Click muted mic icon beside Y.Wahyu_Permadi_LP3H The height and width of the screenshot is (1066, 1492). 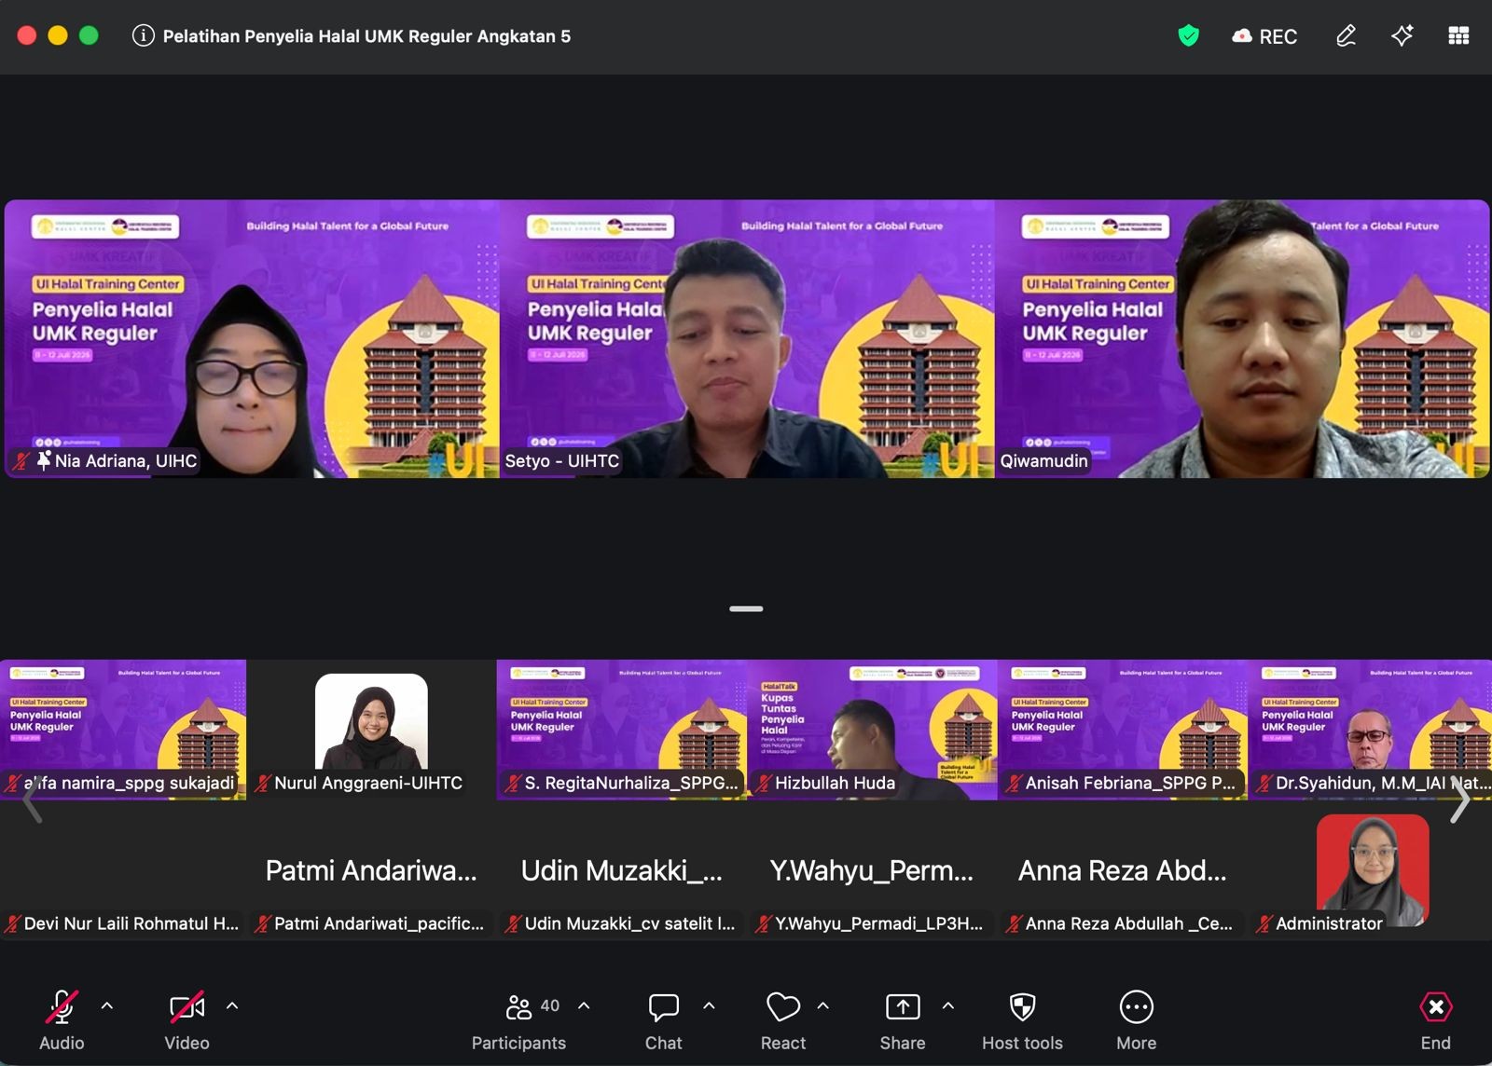765,924
